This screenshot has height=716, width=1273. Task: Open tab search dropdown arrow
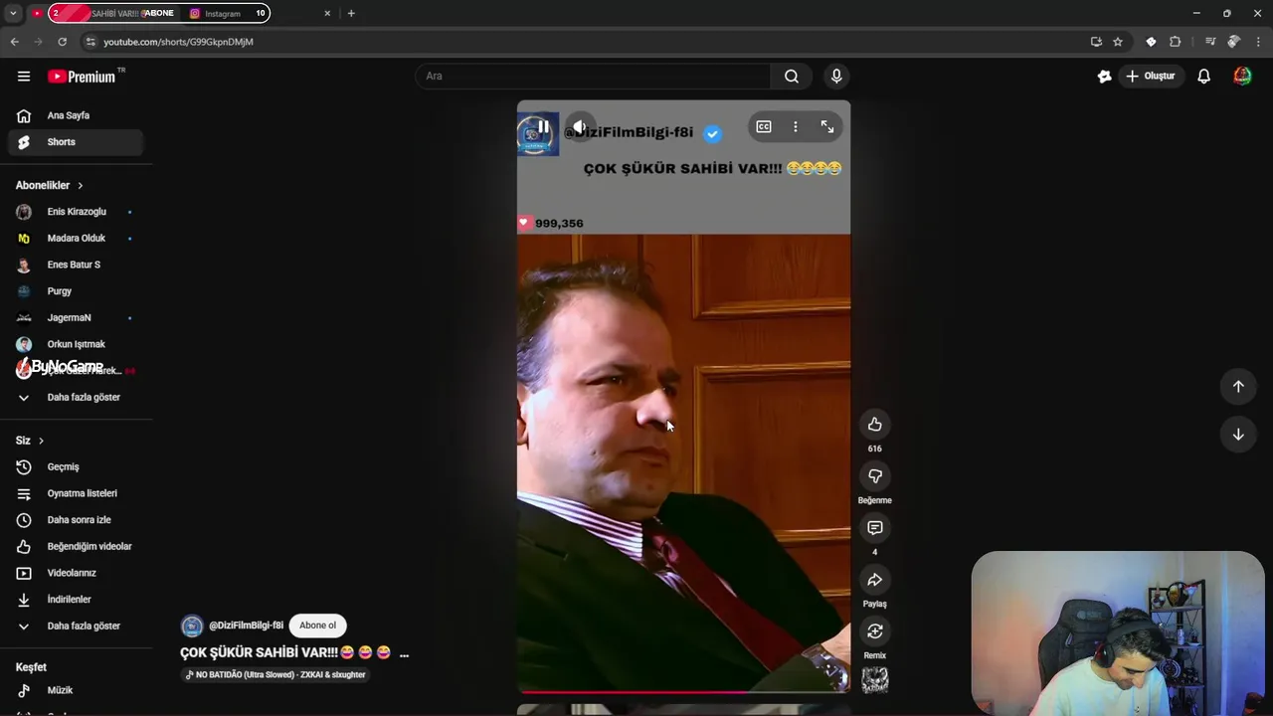(13, 13)
